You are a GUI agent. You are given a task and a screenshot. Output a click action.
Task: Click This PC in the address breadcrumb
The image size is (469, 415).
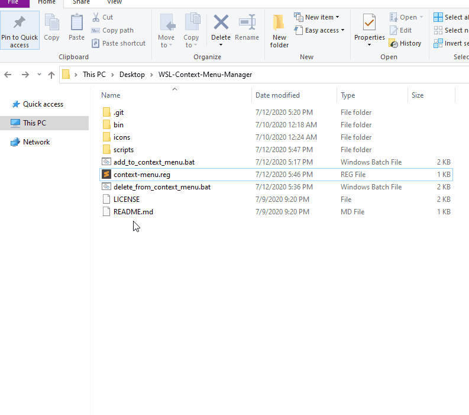(x=94, y=75)
